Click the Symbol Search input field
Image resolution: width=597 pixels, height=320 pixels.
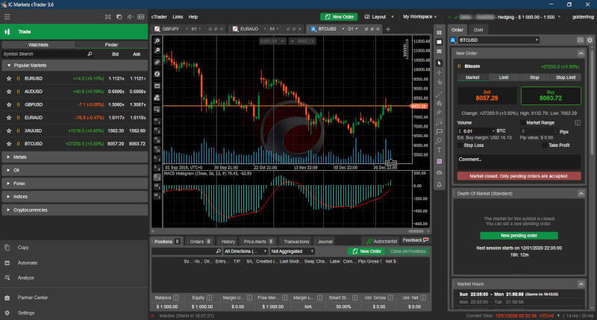pos(45,54)
